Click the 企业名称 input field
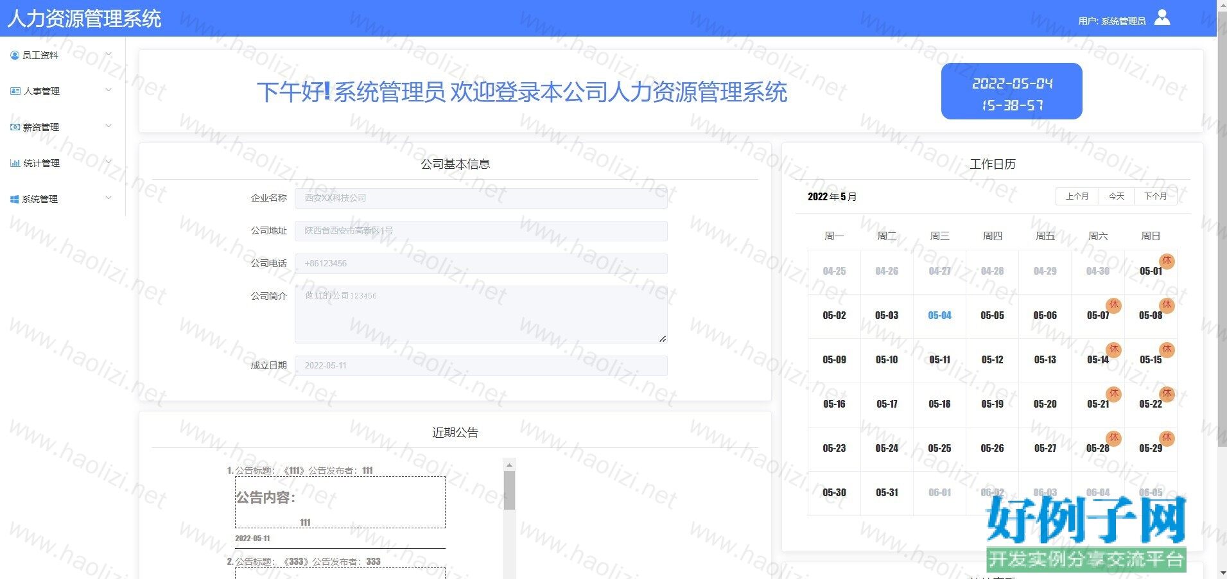 click(480, 198)
